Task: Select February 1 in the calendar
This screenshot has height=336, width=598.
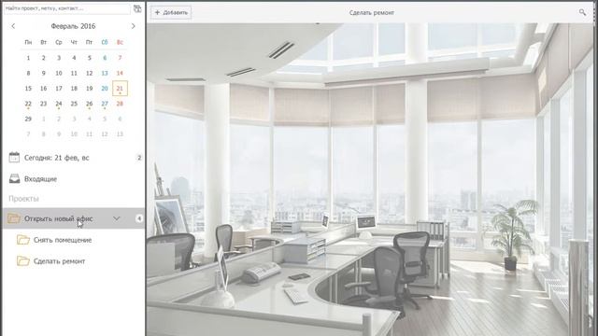Action: pyautogui.click(x=28, y=58)
